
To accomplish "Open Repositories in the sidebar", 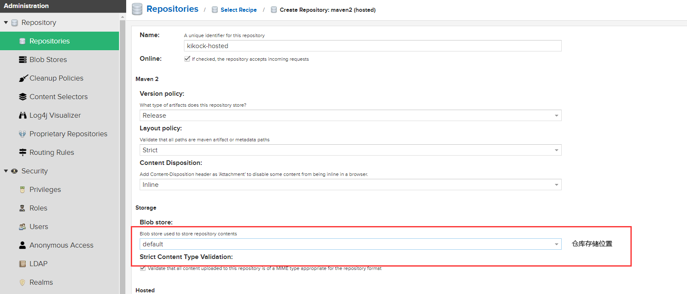I will [x=60, y=41].
